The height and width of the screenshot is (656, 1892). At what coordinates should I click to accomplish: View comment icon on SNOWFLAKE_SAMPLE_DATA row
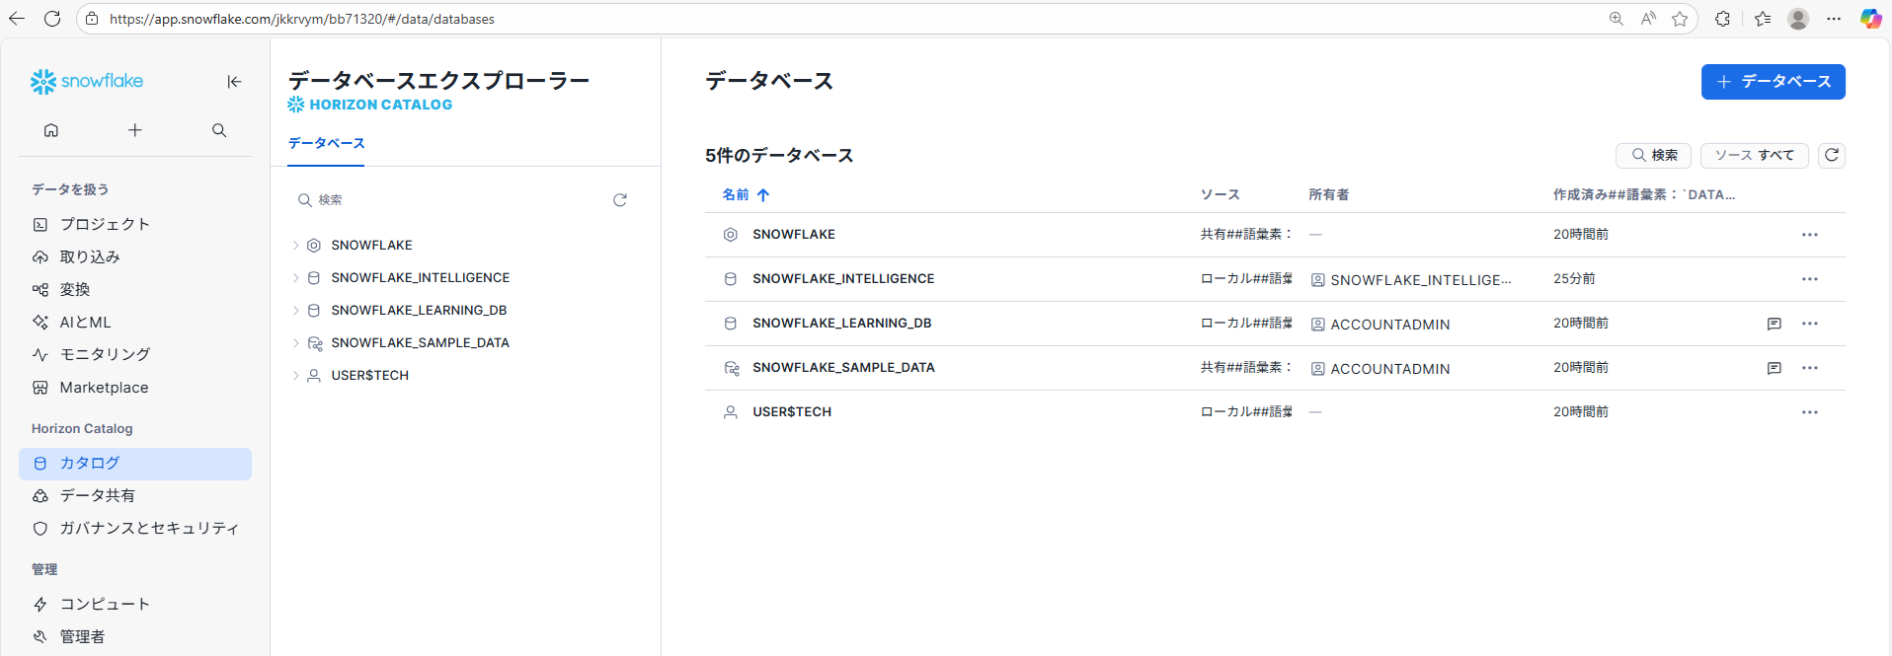(1774, 368)
